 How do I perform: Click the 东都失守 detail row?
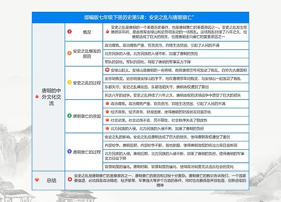pos(176,87)
